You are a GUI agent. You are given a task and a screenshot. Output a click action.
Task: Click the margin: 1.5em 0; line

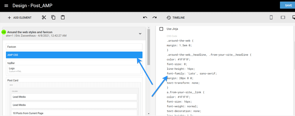[x=179, y=45]
